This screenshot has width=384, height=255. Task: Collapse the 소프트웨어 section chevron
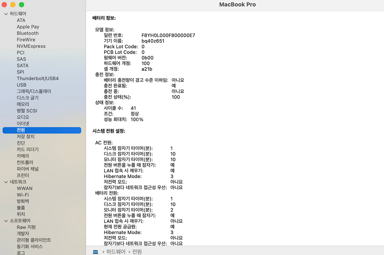(x=6, y=221)
